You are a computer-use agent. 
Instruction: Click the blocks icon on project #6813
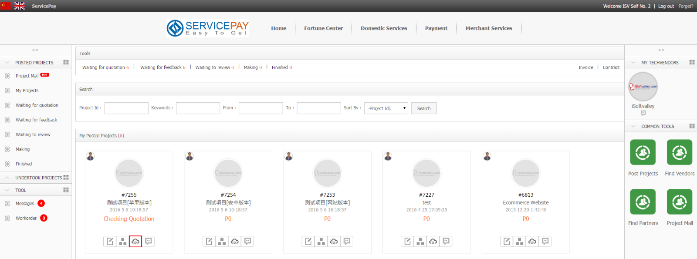[x=520, y=241]
